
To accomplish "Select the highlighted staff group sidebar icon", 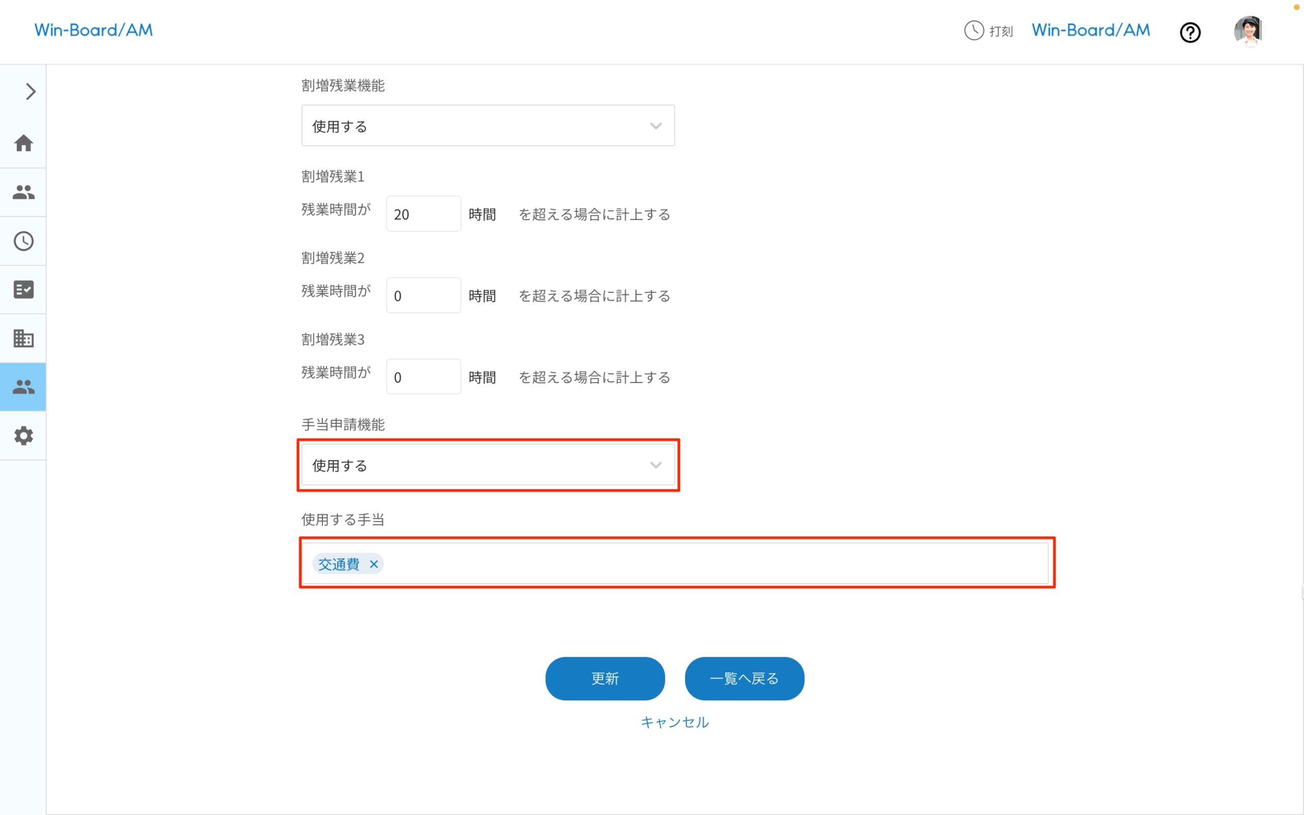I will point(23,387).
